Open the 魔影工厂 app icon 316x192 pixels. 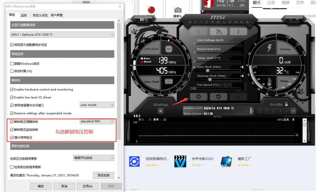[226, 161]
